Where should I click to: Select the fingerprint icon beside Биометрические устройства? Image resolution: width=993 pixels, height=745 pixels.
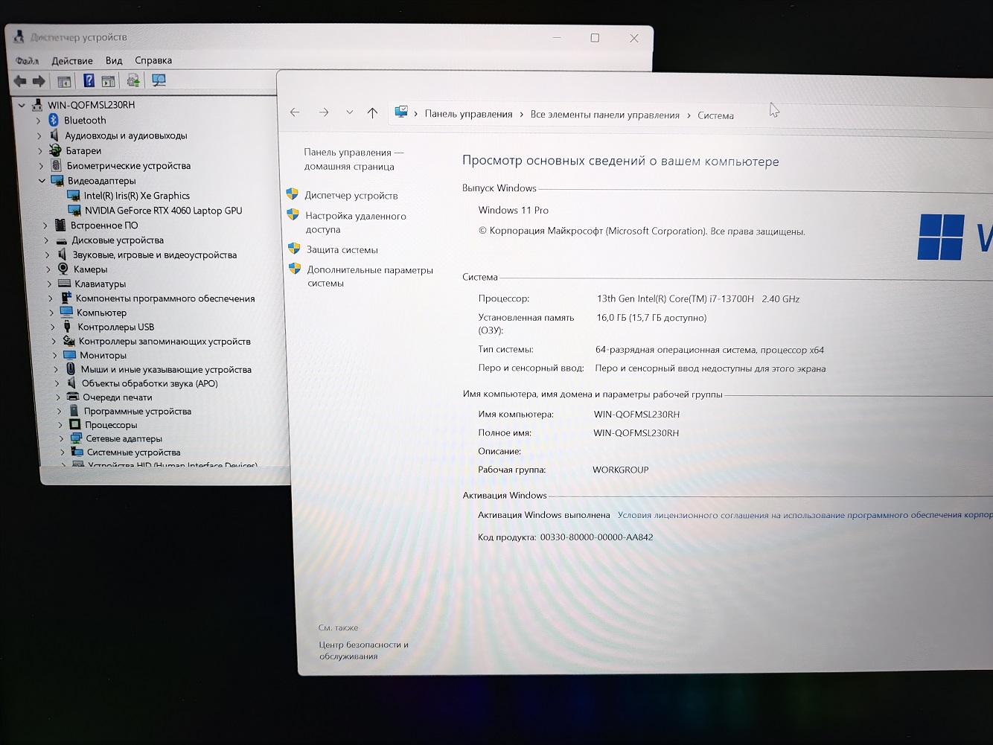[56, 165]
